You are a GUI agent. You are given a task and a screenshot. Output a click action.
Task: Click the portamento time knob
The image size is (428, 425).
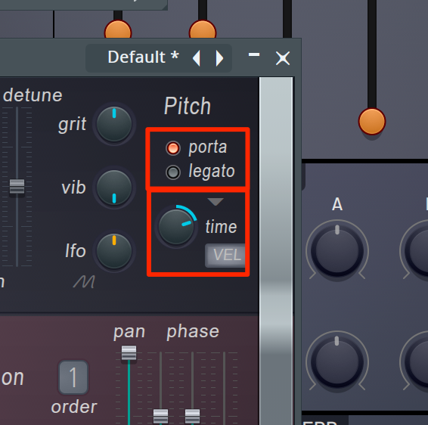(x=176, y=226)
